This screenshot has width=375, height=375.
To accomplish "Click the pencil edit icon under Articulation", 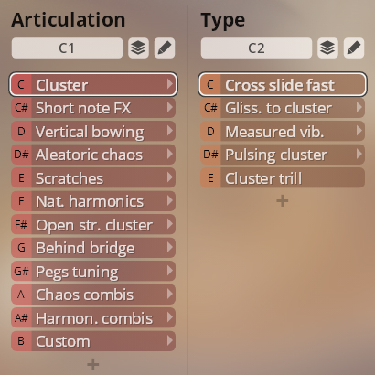I will tap(165, 48).
